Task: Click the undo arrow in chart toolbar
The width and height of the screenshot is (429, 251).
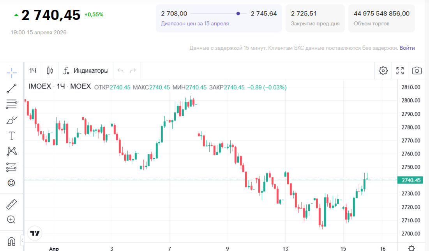Action: coord(120,71)
